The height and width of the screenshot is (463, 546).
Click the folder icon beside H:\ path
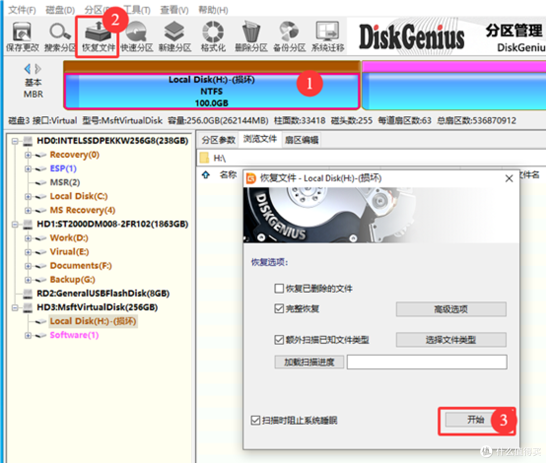pos(204,158)
